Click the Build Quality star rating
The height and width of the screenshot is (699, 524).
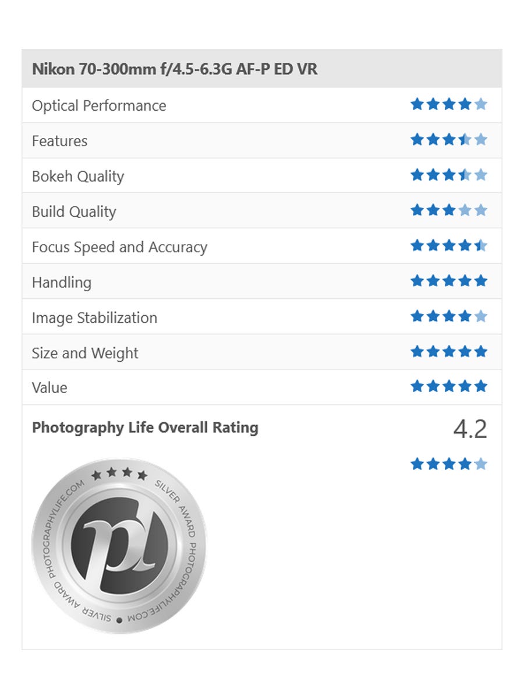(448, 210)
